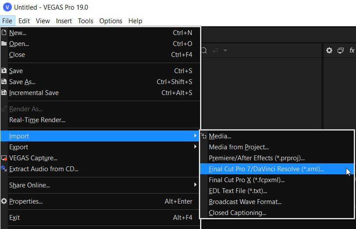Open the Tools menu
Viewport: 356px width, 229px height.
coord(85,21)
